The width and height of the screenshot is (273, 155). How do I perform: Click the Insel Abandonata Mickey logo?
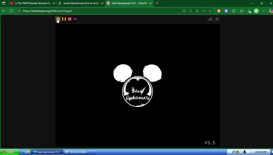[137, 86]
